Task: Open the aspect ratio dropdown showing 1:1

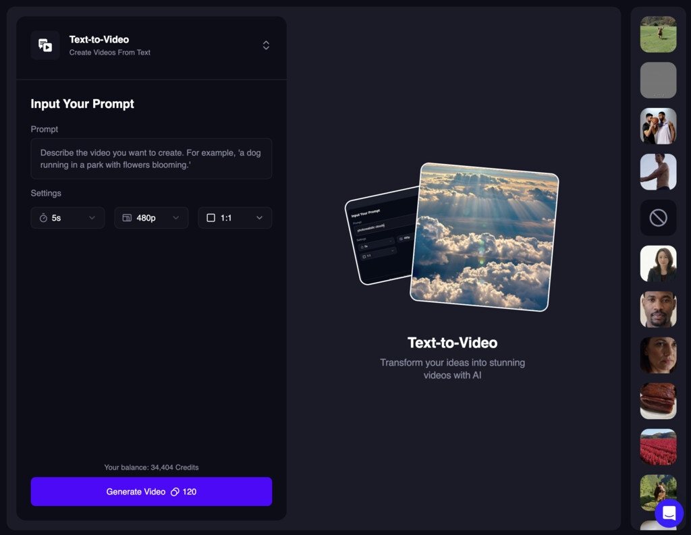Action: tap(235, 217)
